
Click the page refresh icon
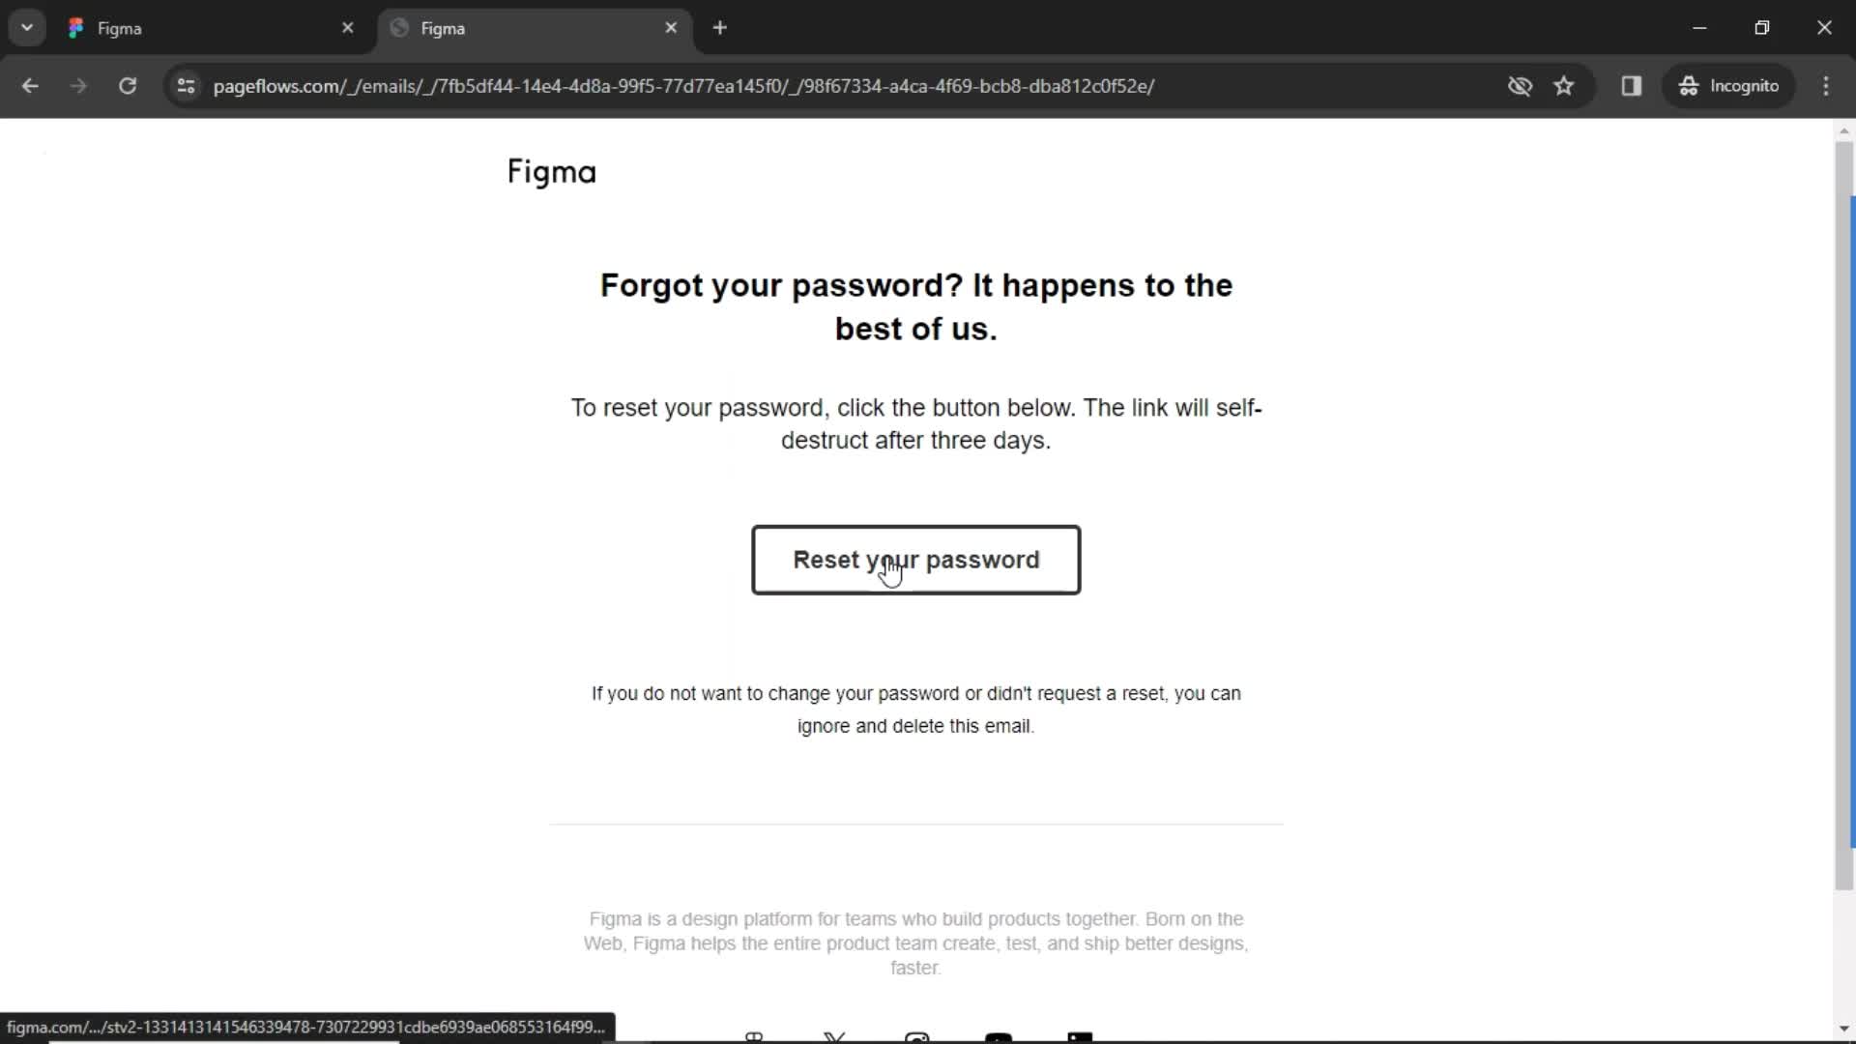(128, 85)
